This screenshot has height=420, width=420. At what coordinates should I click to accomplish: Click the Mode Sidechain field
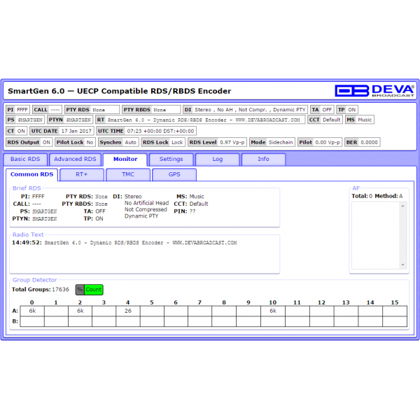[x=272, y=142]
